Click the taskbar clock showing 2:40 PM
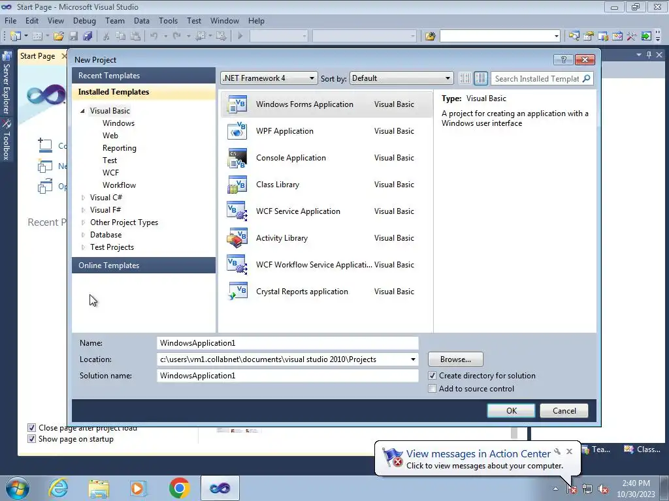 (636, 489)
